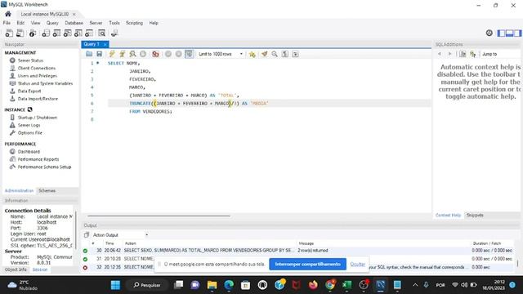
Task: Click the Pesquisar taskbar search box
Action: point(147,285)
